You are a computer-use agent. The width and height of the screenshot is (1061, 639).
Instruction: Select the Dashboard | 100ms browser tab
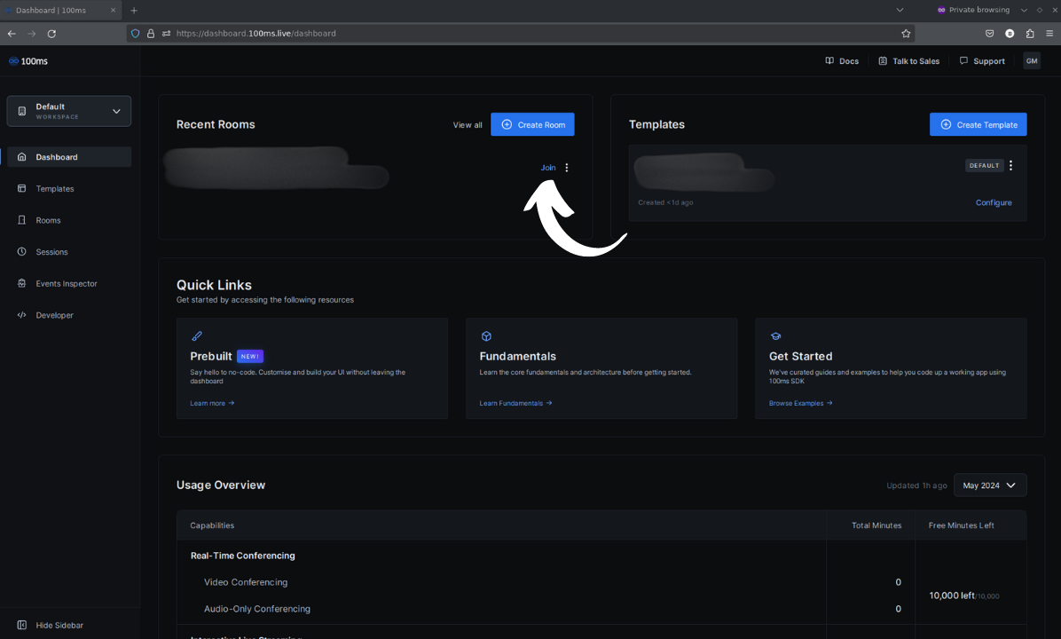click(61, 10)
